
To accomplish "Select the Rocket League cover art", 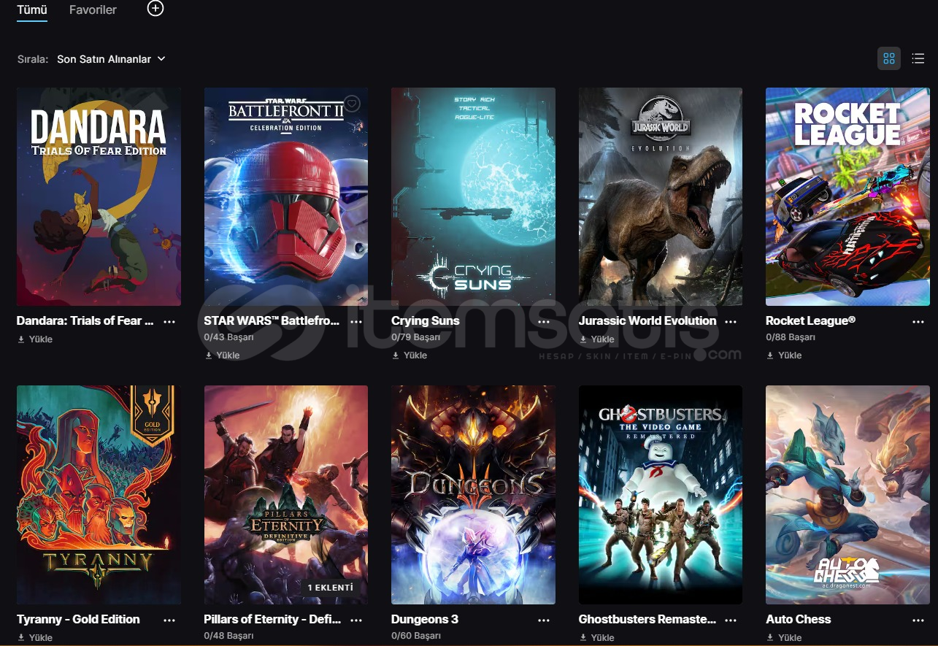I will [847, 196].
